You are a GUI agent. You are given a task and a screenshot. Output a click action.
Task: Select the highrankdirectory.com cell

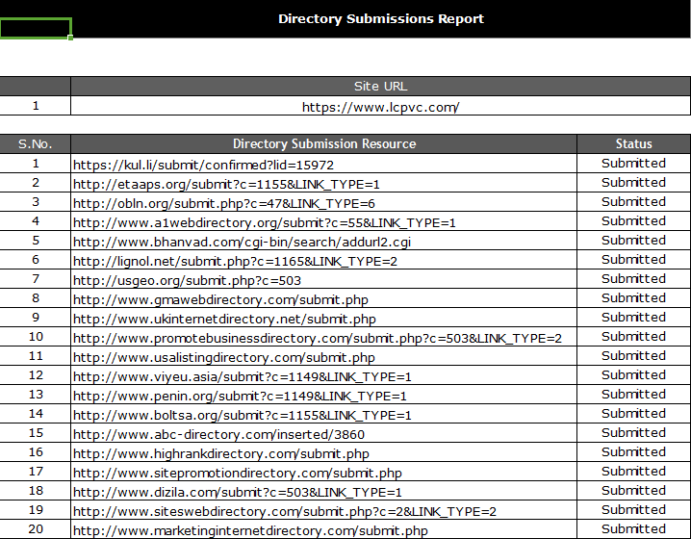324,453
